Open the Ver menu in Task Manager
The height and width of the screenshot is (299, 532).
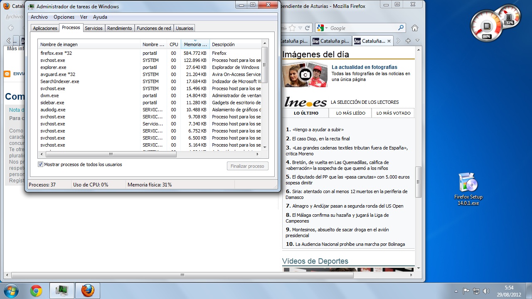pyautogui.click(x=84, y=17)
